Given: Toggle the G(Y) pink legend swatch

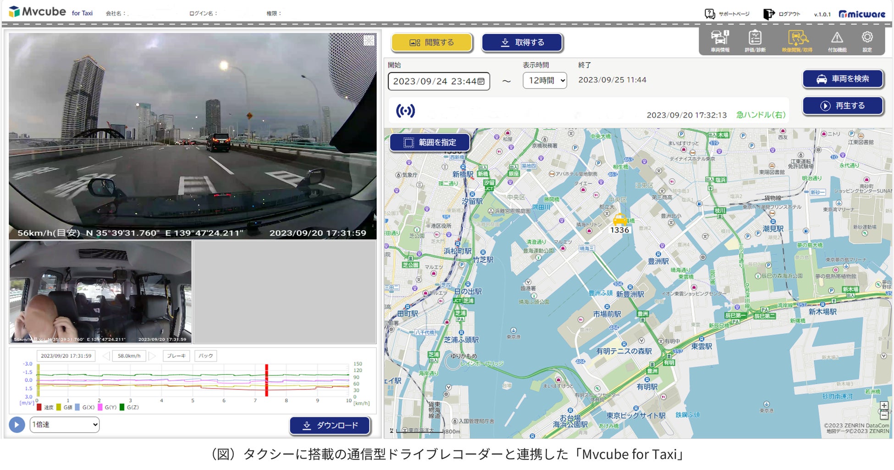Looking at the screenshot, I should click(x=100, y=407).
